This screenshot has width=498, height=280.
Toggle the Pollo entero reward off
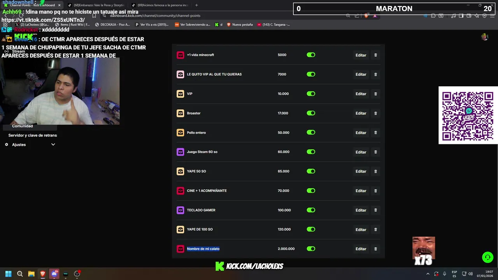click(311, 133)
